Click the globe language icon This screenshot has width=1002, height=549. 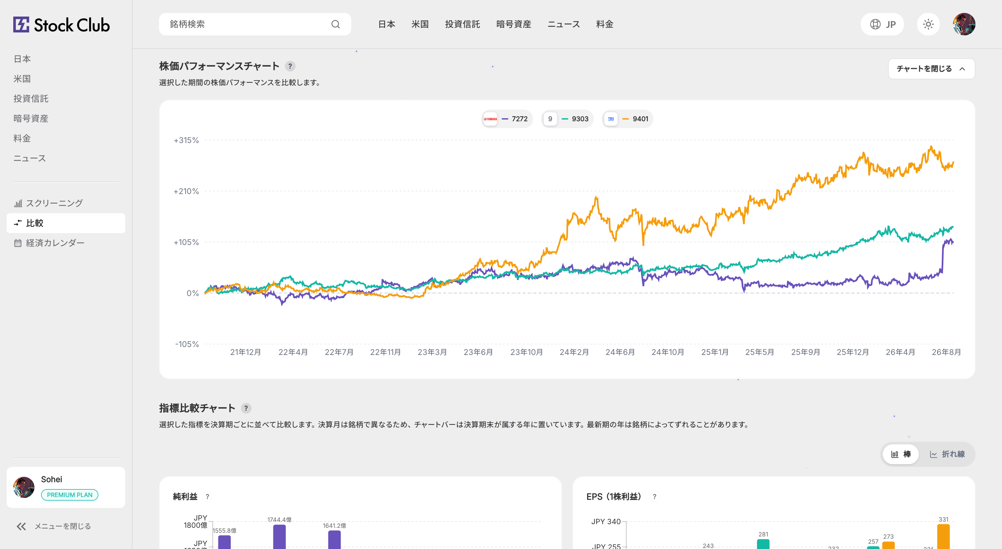875,24
